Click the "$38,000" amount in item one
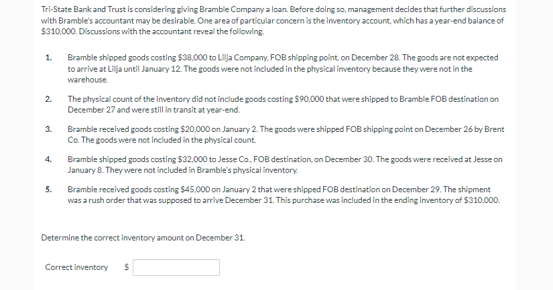Viewport: 553px width, 290px height. tap(192, 58)
